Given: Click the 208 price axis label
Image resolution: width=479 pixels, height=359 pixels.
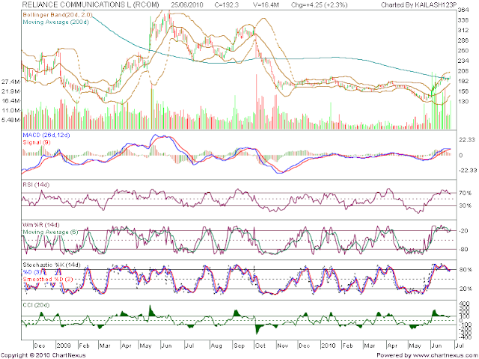Looking at the screenshot, I should tap(463, 71).
